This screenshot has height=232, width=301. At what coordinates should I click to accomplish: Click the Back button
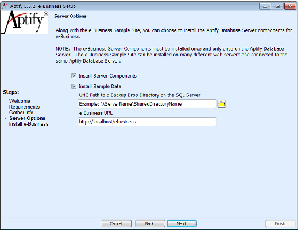point(150,223)
